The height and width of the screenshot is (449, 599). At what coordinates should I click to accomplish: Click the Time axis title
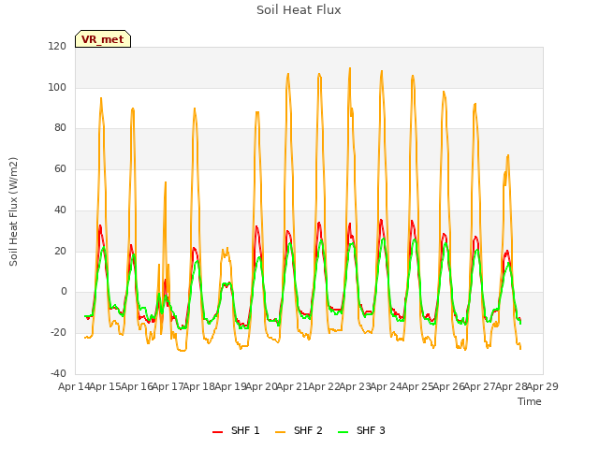pos(530,401)
